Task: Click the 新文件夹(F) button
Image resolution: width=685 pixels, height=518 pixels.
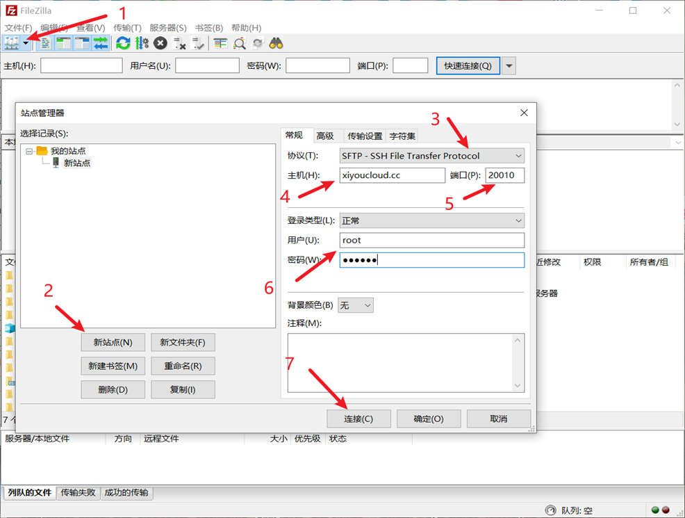Action: [183, 342]
